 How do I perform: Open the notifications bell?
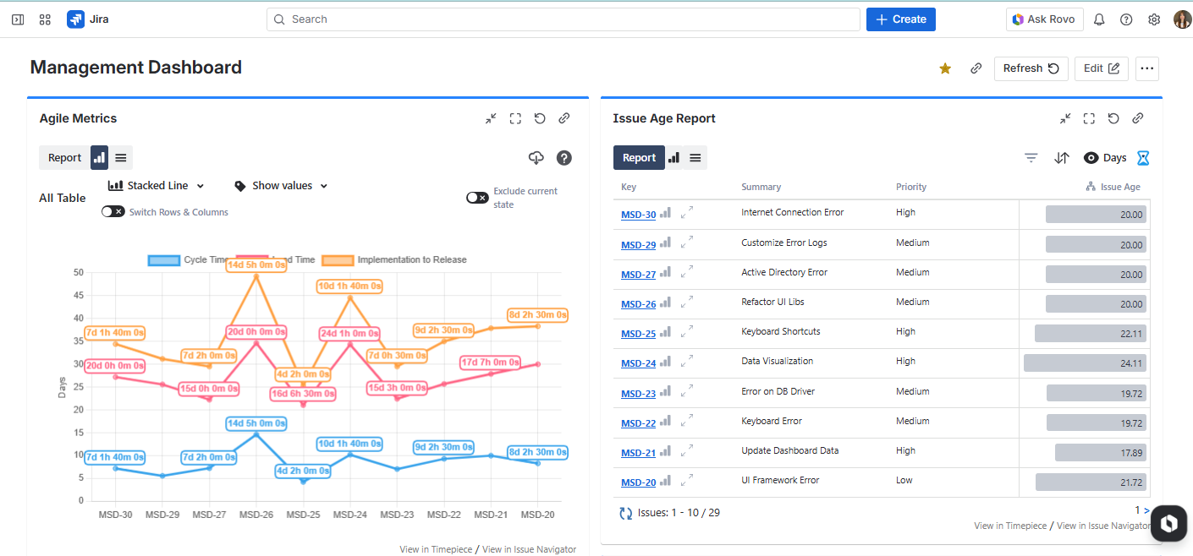coord(1099,19)
